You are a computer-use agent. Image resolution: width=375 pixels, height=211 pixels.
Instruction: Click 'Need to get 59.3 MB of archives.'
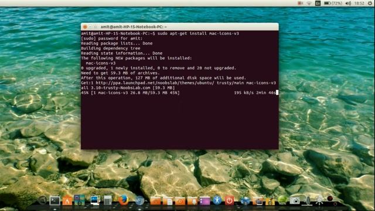click(x=120, y=73)
